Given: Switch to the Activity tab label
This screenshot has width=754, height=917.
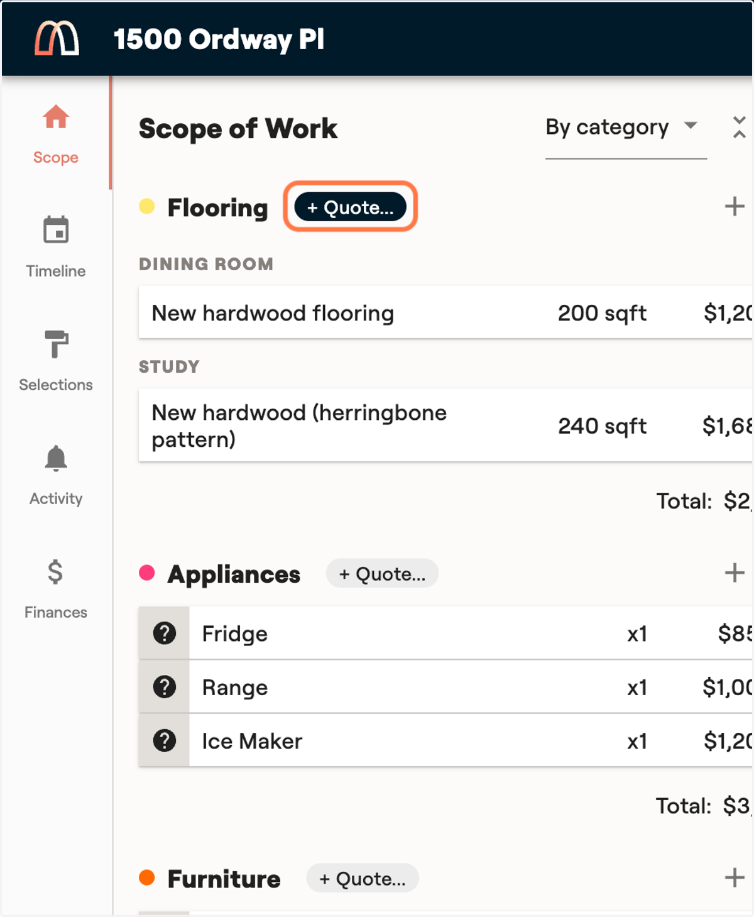Looking at the screenshot, I should point(56,498).
